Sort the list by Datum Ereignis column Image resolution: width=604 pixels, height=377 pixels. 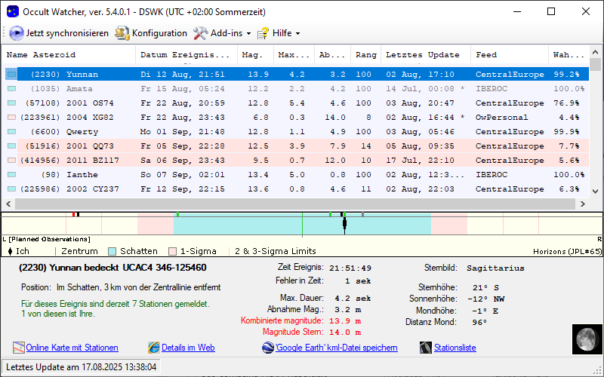184,55
